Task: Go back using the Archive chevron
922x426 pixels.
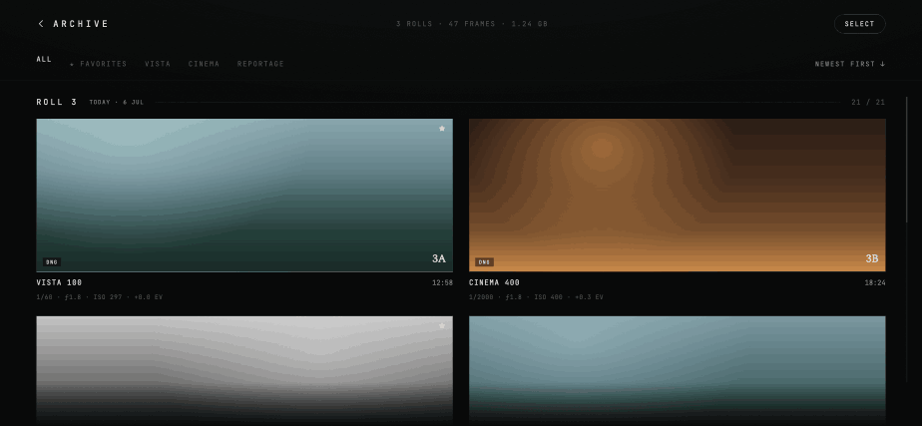Action: coord(41,24)
